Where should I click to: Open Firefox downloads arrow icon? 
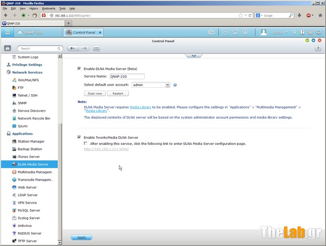pyautogui.click(x=300, y=16)
